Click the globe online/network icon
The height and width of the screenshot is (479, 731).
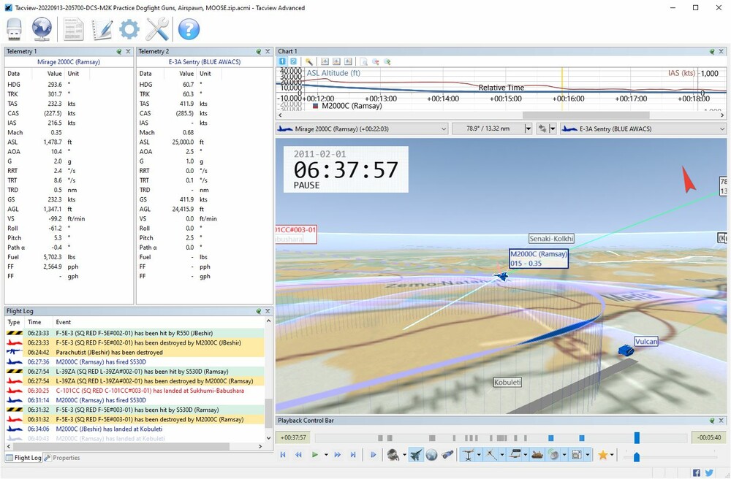point(42,29)
